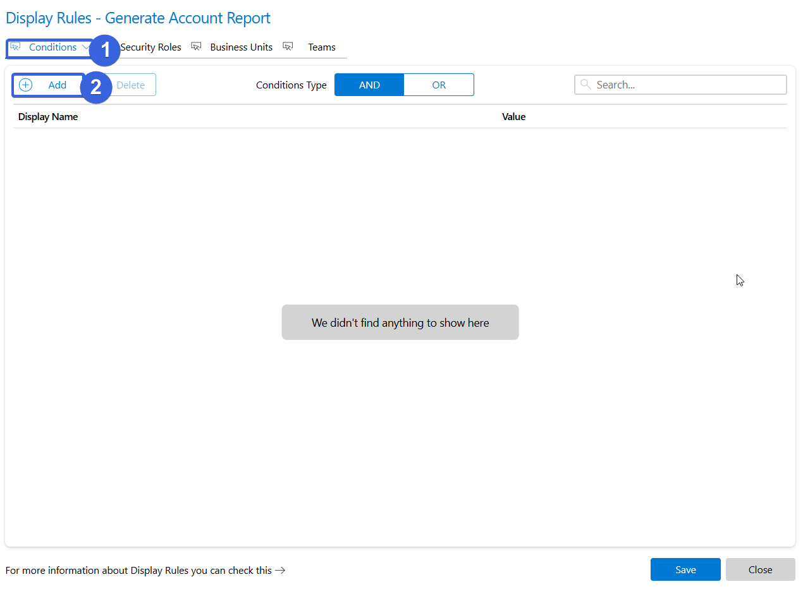Save the display rules
This screenshot has height=589, width=803.
click(x=685, y=569)
